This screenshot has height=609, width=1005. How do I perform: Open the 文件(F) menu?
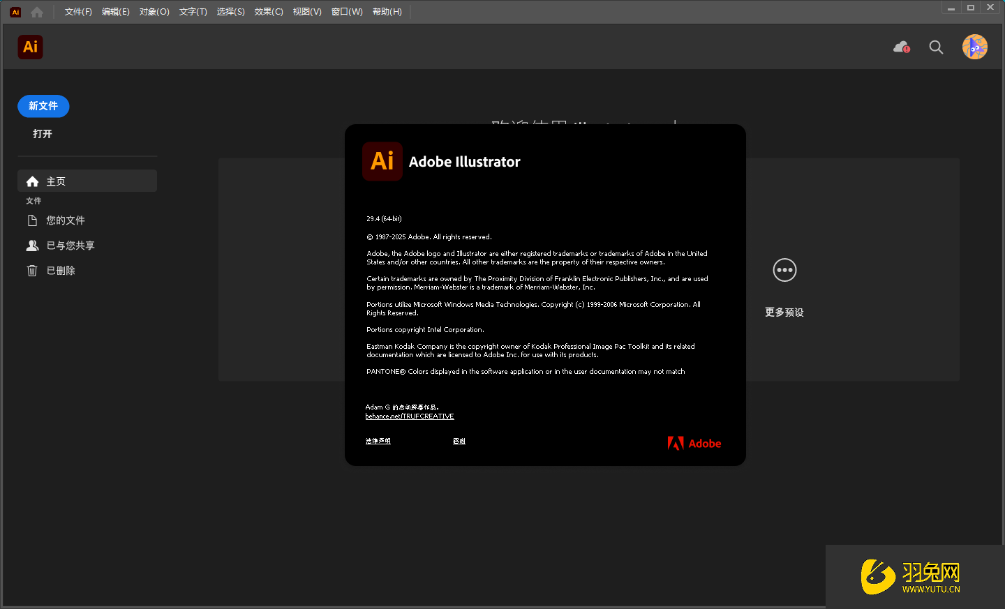78,12
